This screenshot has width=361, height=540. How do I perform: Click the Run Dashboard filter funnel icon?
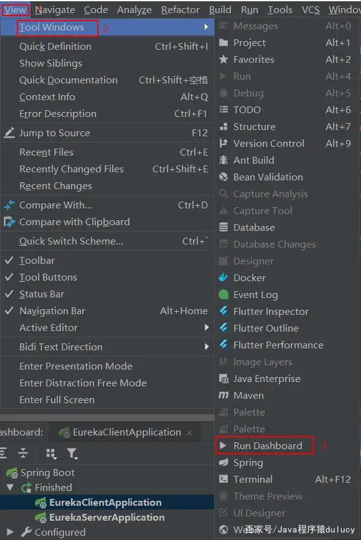(x=73, y=454)
